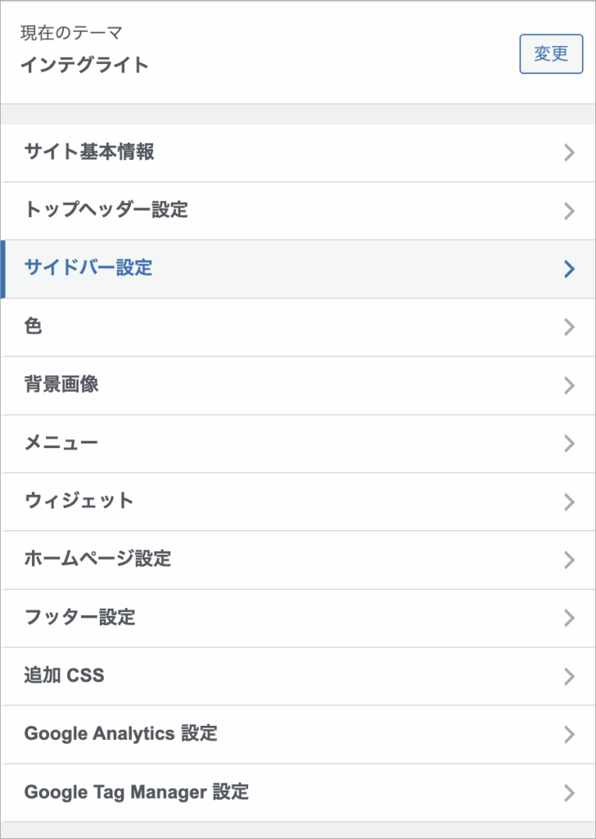Open トップヘッダー設定 section
The image size is (596, 839).
[x=106, y=210]
